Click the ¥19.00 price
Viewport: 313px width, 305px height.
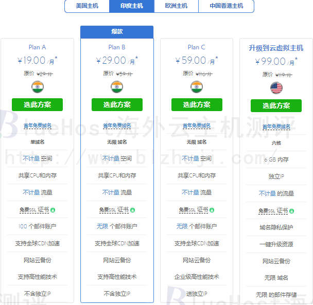[38, 60]
